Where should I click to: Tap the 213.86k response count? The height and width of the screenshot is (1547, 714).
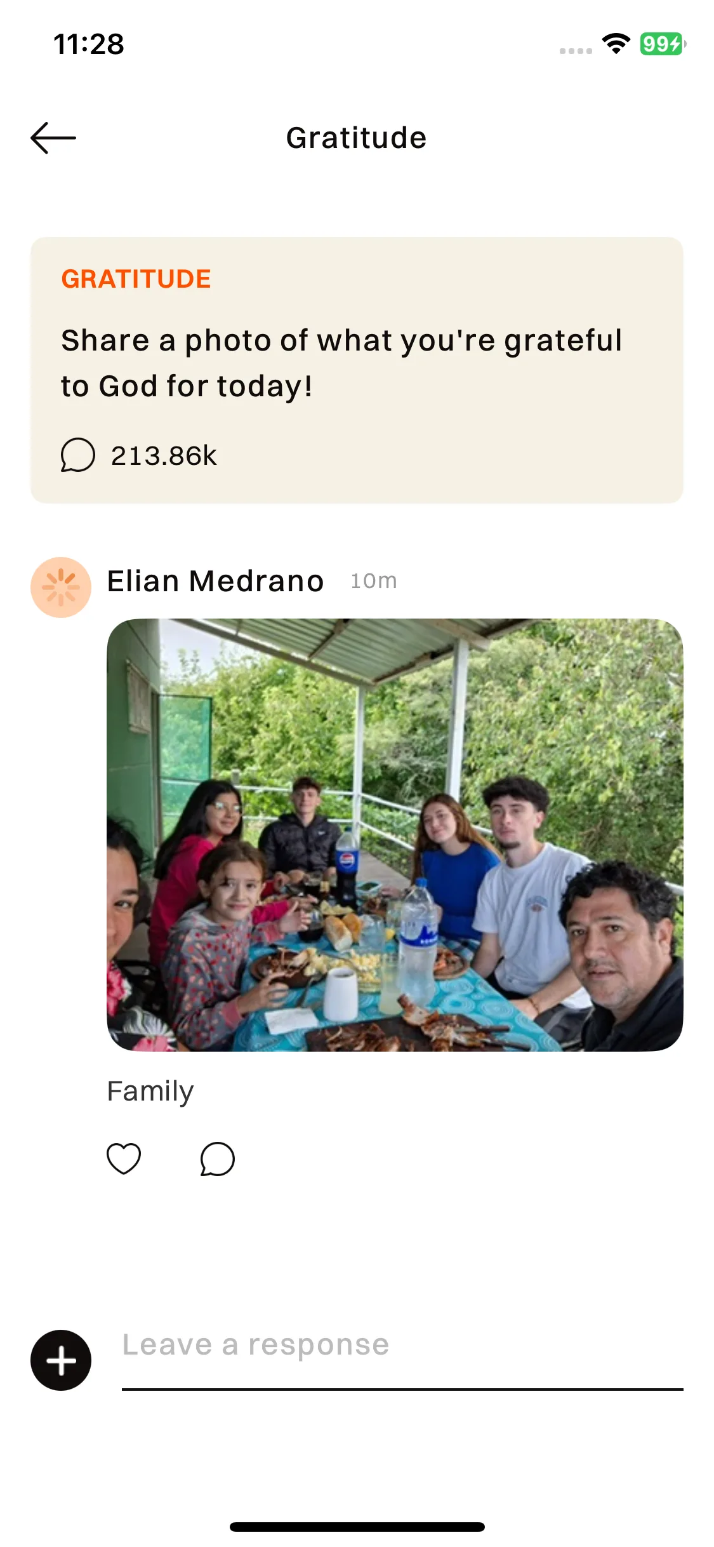pyautogui.click(x=164, y=455)
